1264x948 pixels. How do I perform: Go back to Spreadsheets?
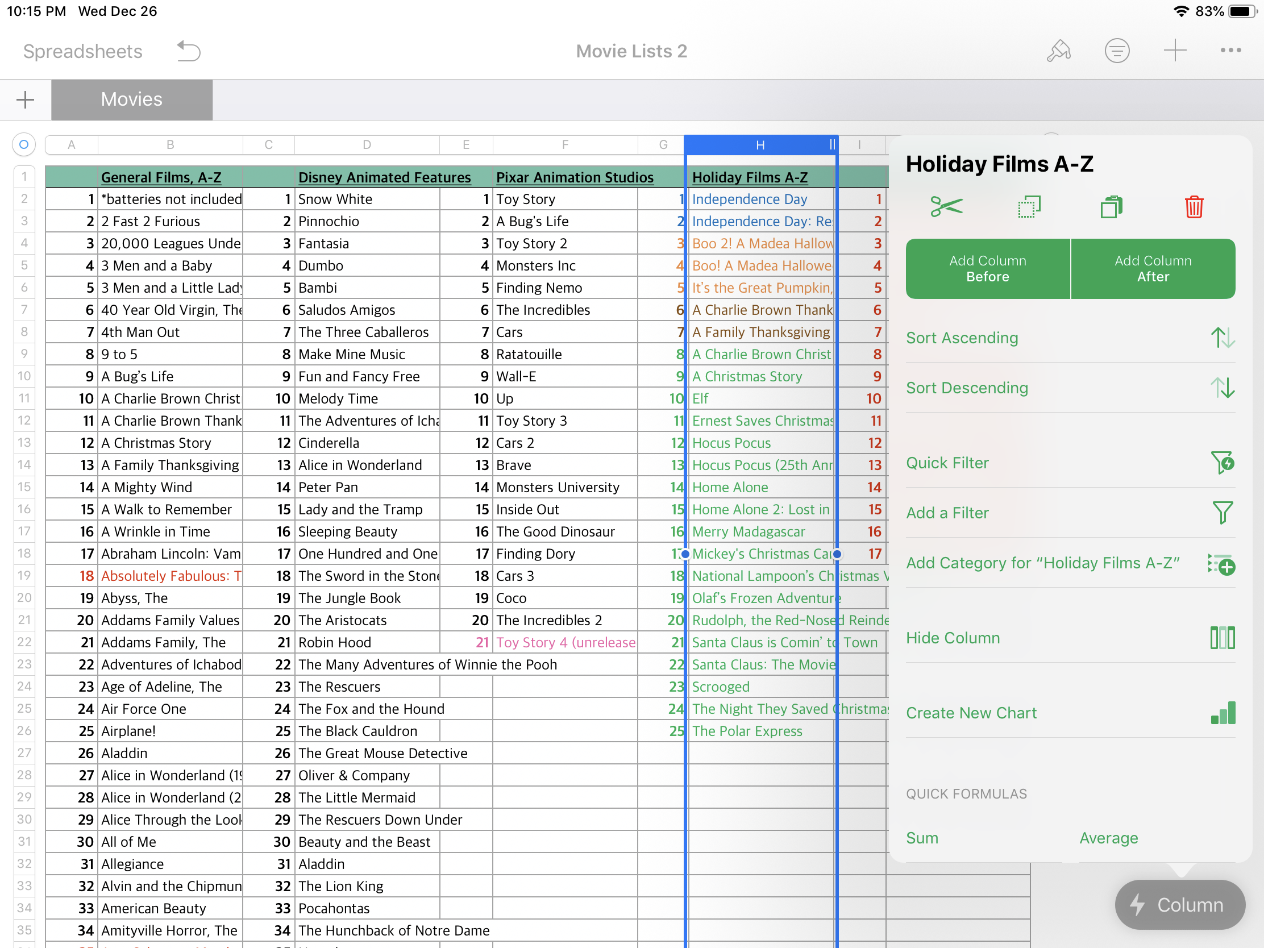(82, 51)
